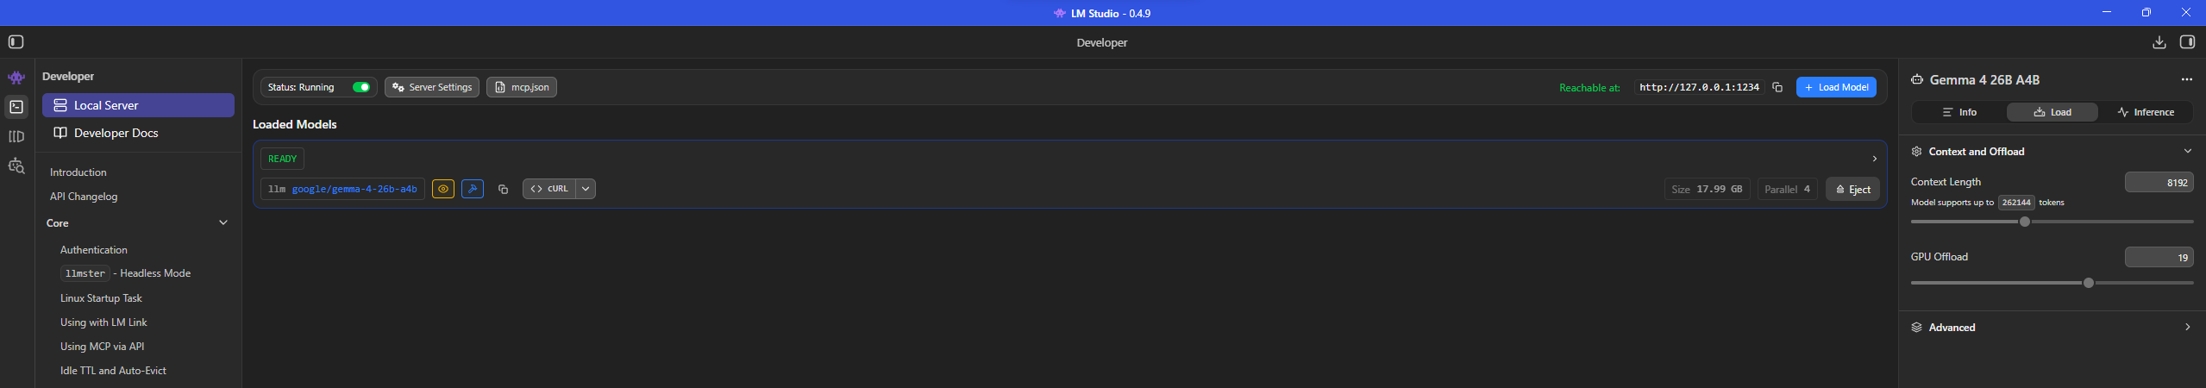The height and width of the screenshot is (388, 2206).
Task: Click the 262144 max tokens value
Action: tap(2016, 203)
